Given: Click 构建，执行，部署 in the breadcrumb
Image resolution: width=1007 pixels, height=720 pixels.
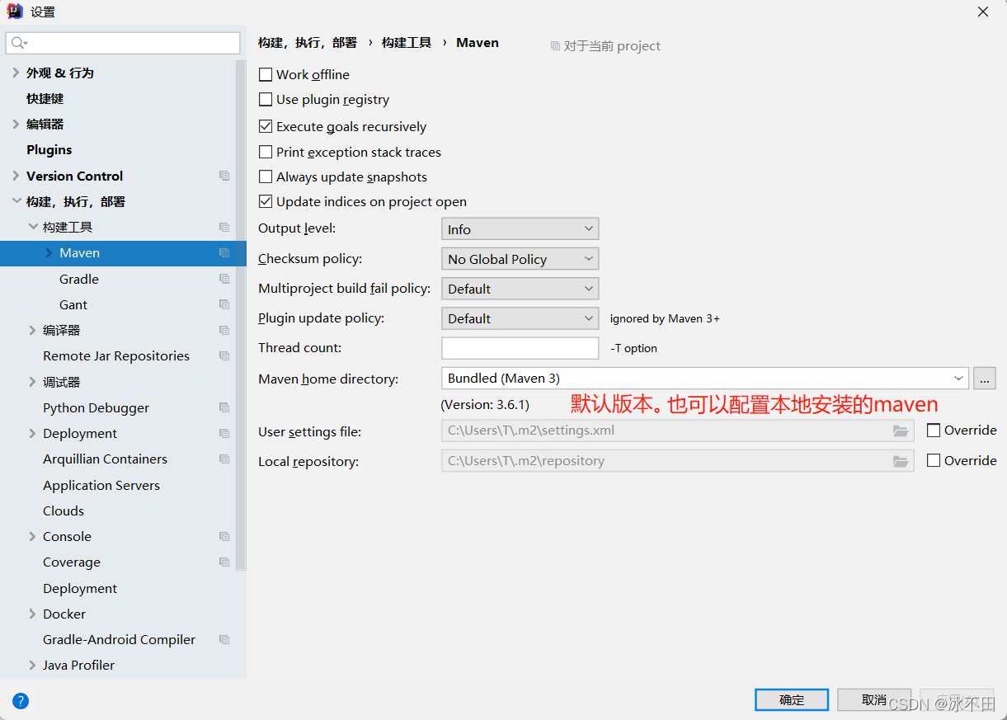Looking at the screenshot, I should click(308, 42).
